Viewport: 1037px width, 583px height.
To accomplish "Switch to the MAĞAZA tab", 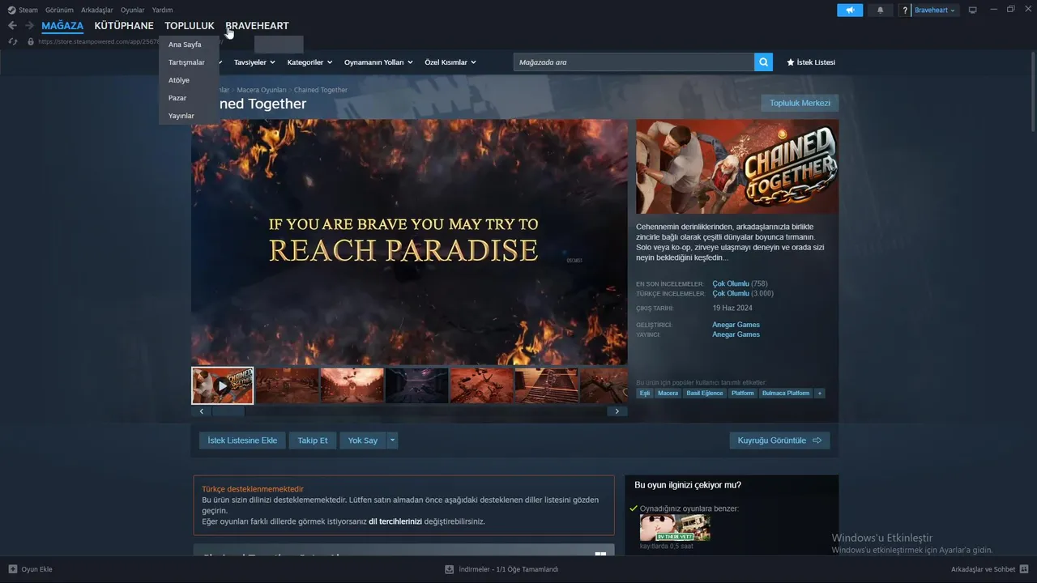I will 62,26.
